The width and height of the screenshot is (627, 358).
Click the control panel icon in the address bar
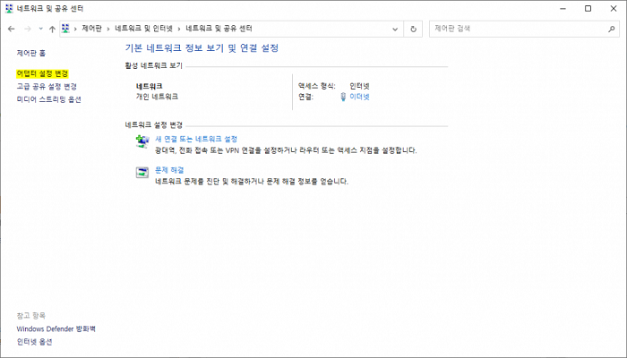[66, 29]
